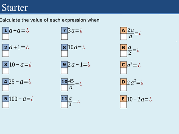
Task: Click answer box under letter C
Action: (124, 71)
